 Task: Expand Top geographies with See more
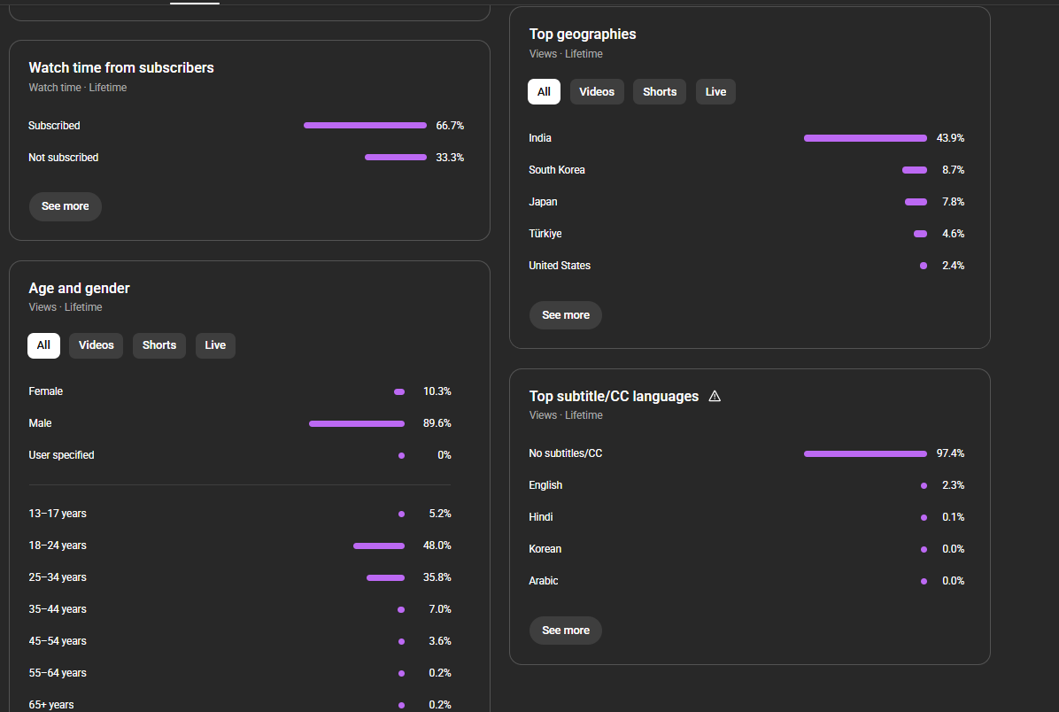tap(566, 315)
